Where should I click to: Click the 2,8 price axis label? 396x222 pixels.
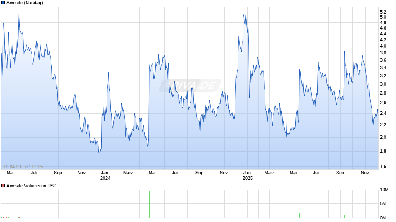pos(383,93)
